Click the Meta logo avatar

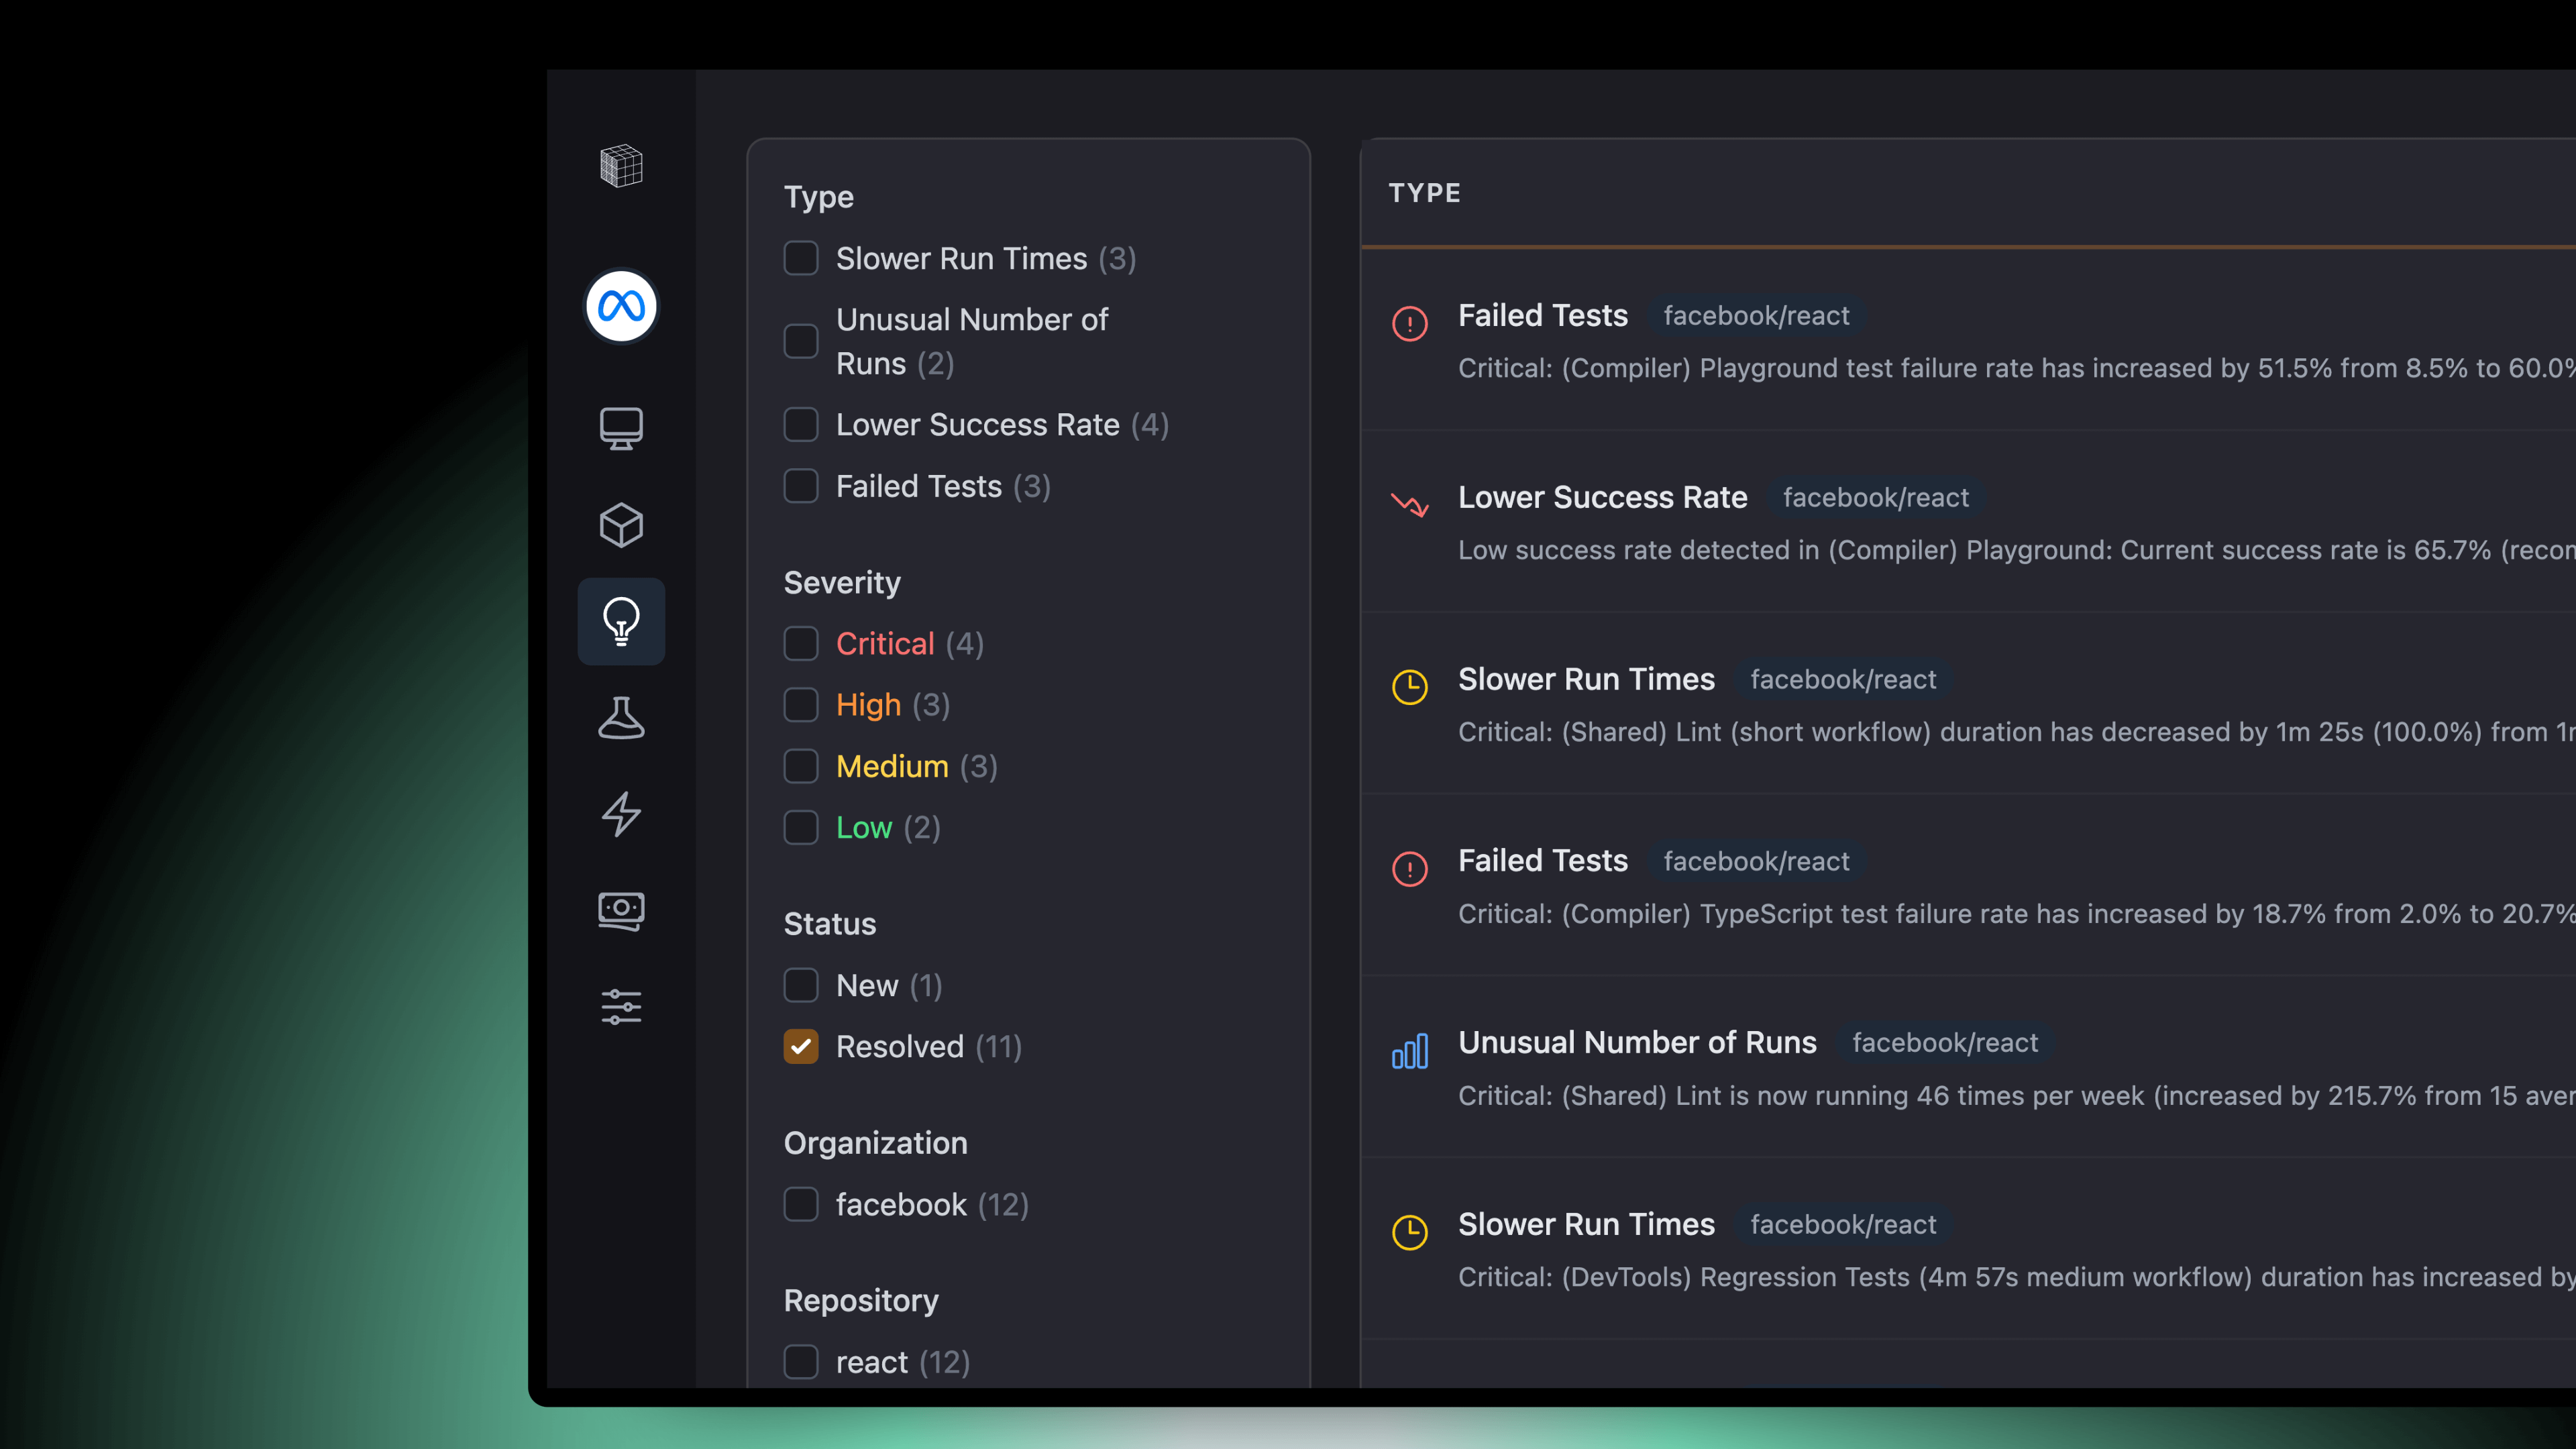[x=621, y=306]
